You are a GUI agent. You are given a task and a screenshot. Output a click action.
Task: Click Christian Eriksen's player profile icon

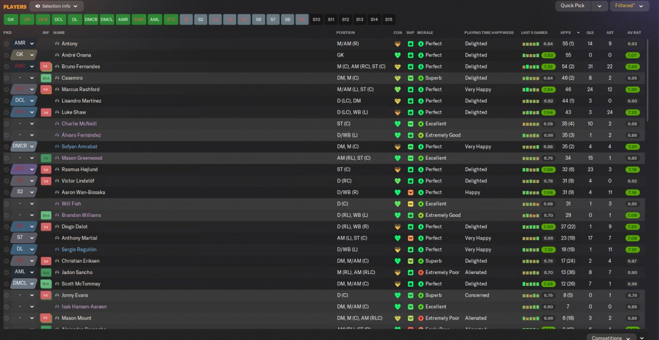tap(57, 261)
